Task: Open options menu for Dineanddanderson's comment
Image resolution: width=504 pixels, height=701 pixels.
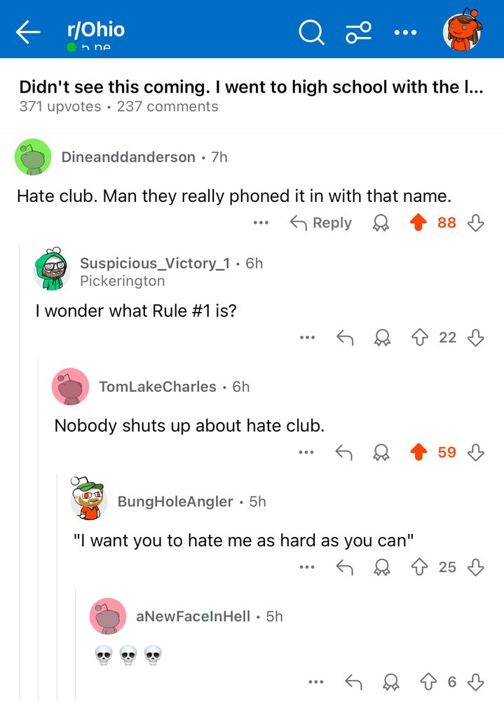Action: point(261,222)
